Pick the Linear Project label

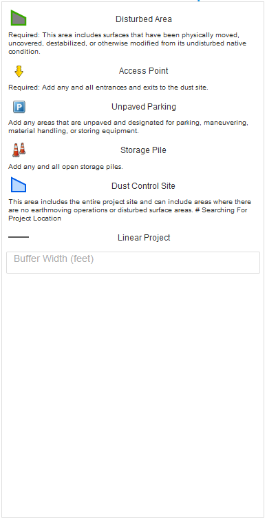(144, 238)
